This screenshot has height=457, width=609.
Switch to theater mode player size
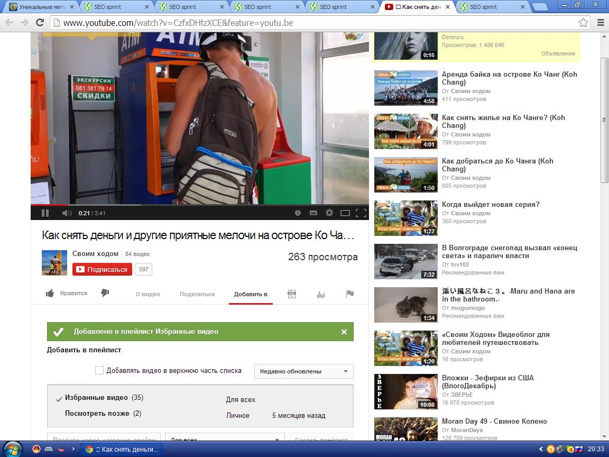(x=345, y=213)
